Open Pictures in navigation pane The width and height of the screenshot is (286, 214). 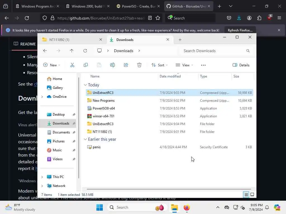click(58, 141)
